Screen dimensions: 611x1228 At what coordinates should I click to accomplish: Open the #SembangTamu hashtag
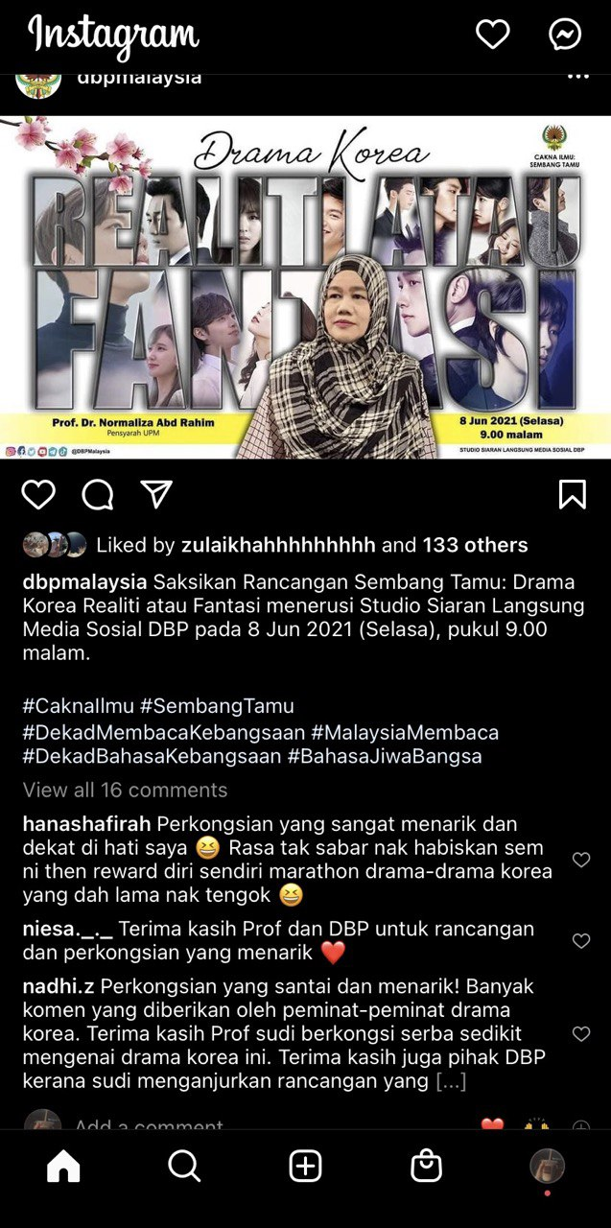pyautogui.click(x=217, y=706)
